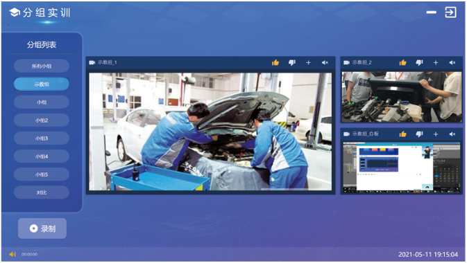Select the 示教组 group item
This screenshot has width=467, height=263.
click(x=42, y=84)
